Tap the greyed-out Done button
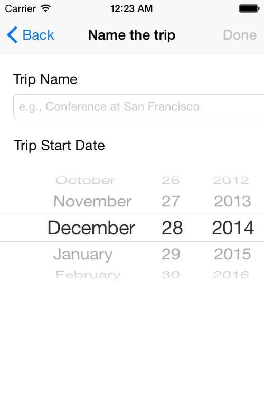264x397 pixels. tap(240, 35)
